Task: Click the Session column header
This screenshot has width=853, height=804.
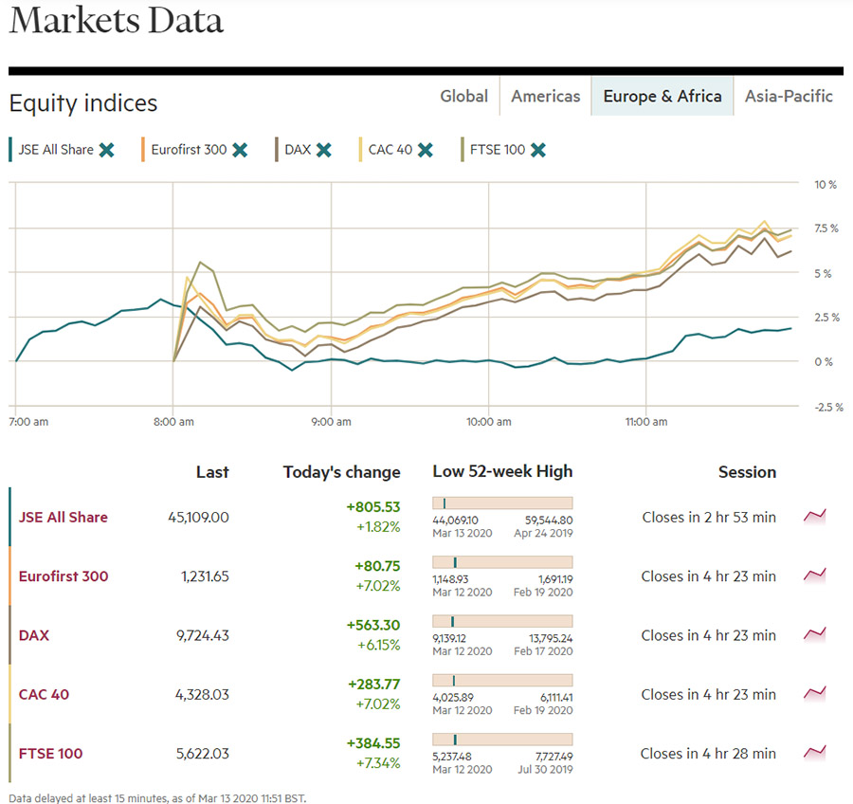Action: [747, 472]
